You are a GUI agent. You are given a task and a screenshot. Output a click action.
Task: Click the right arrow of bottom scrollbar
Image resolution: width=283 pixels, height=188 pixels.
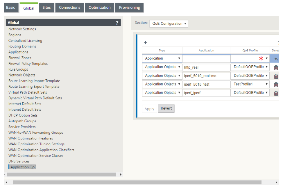pyautogui.click(x=276, y=182)
